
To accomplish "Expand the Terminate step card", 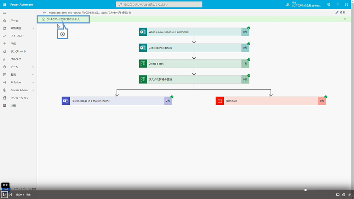I will click(271, 101).
